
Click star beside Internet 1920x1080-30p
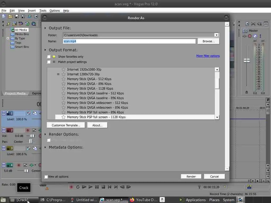[x=64, y=70]
